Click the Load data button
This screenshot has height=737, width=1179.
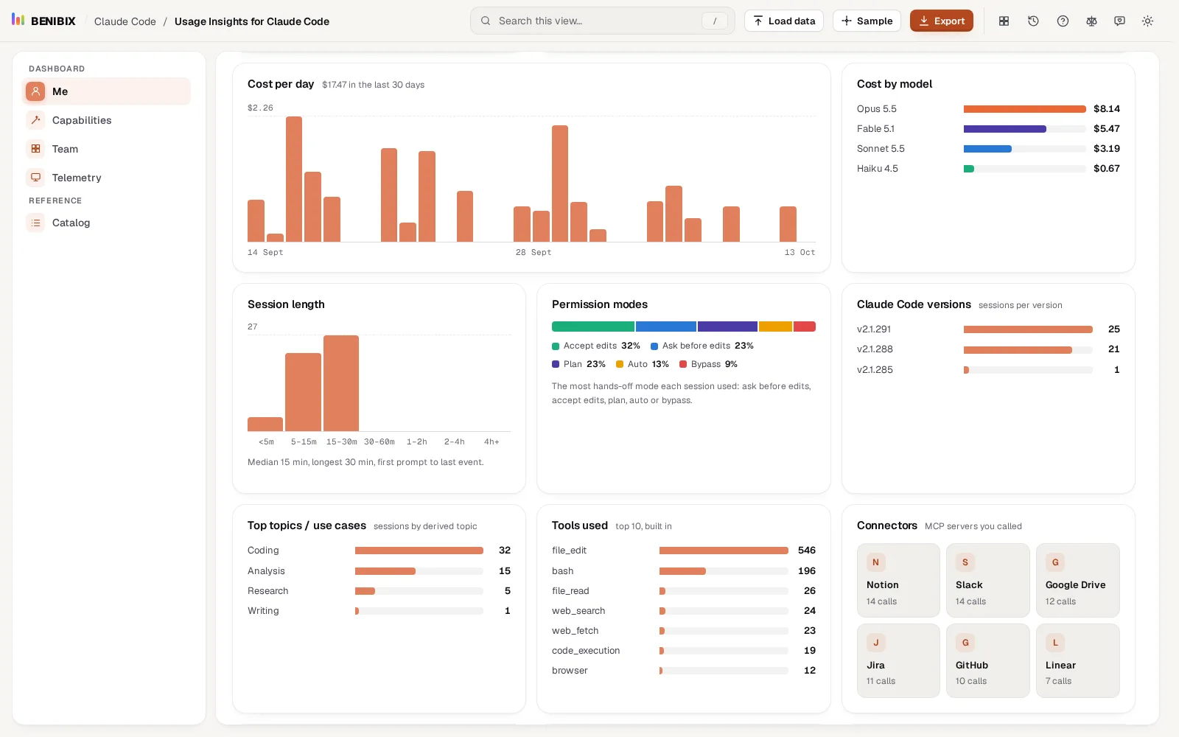tap(784, 21)
